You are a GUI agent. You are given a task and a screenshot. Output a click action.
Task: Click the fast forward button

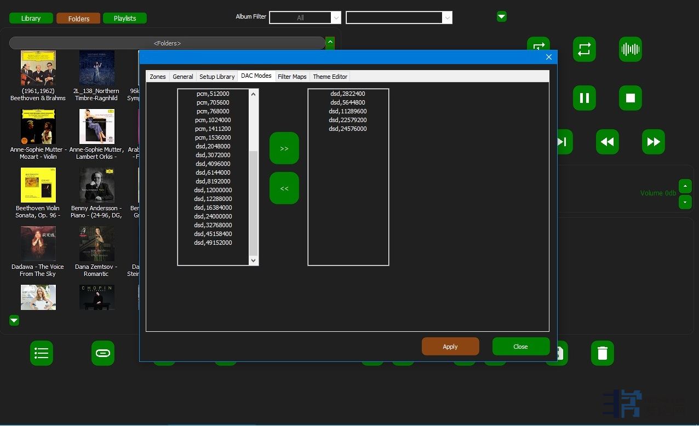[653, 142]
